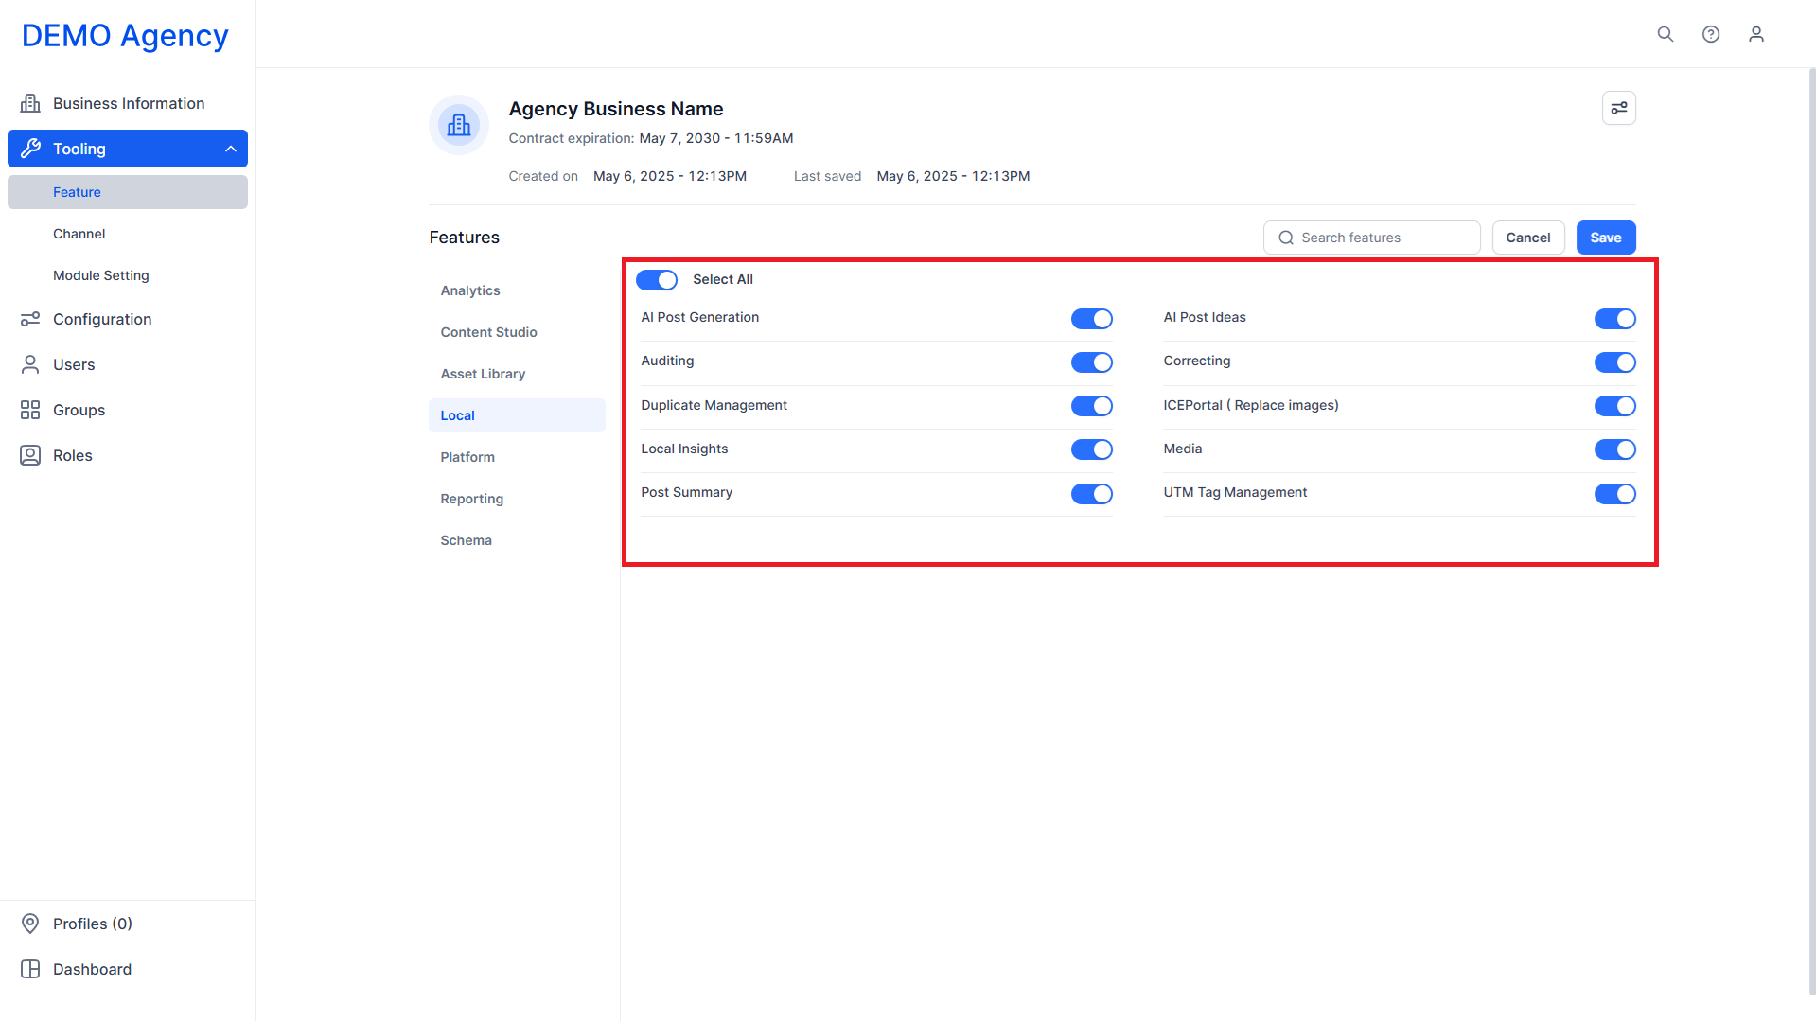
Task: Open Channel under Tooling
Action: tap(128, 234)
